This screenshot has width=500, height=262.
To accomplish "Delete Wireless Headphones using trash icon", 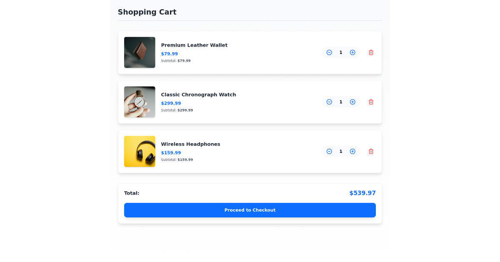I will pos(371,151).
